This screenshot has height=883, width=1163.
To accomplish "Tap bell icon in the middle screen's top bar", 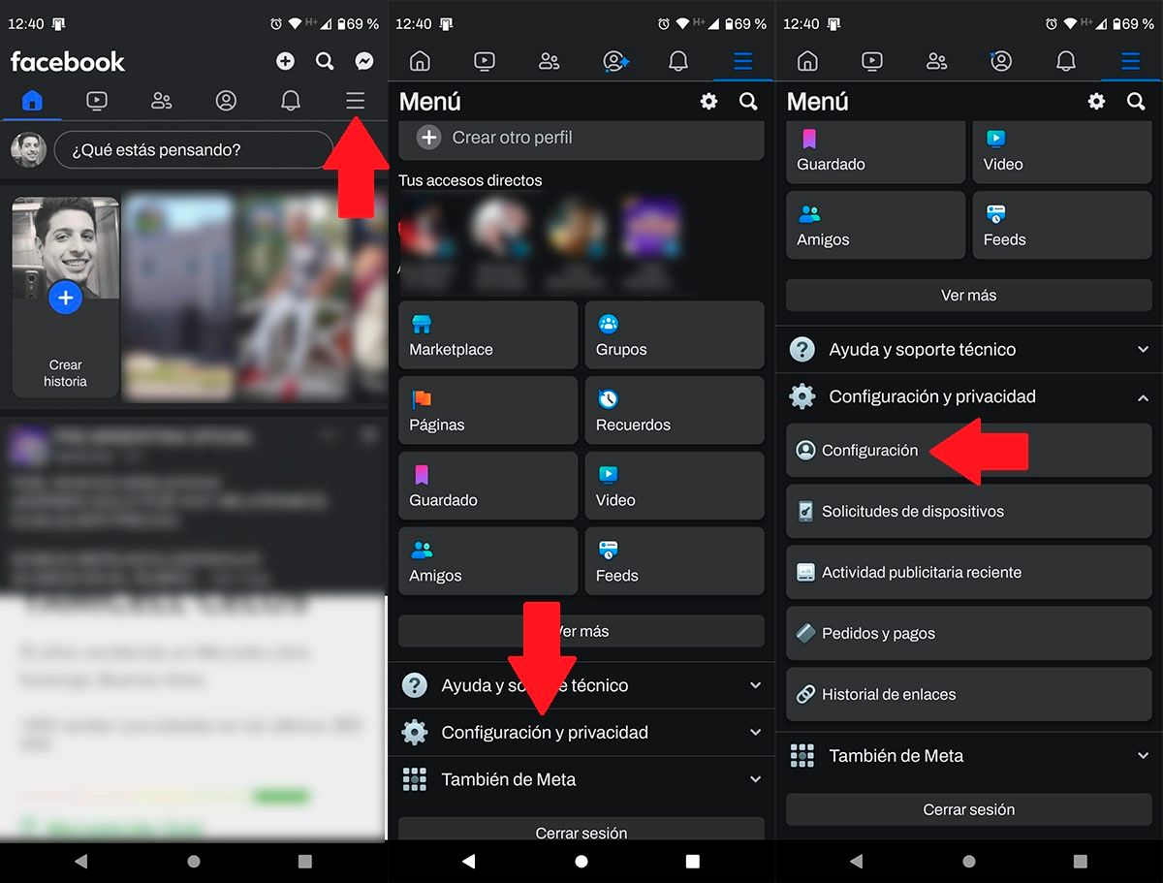I will pyautogui.click(x=678, y=61).
